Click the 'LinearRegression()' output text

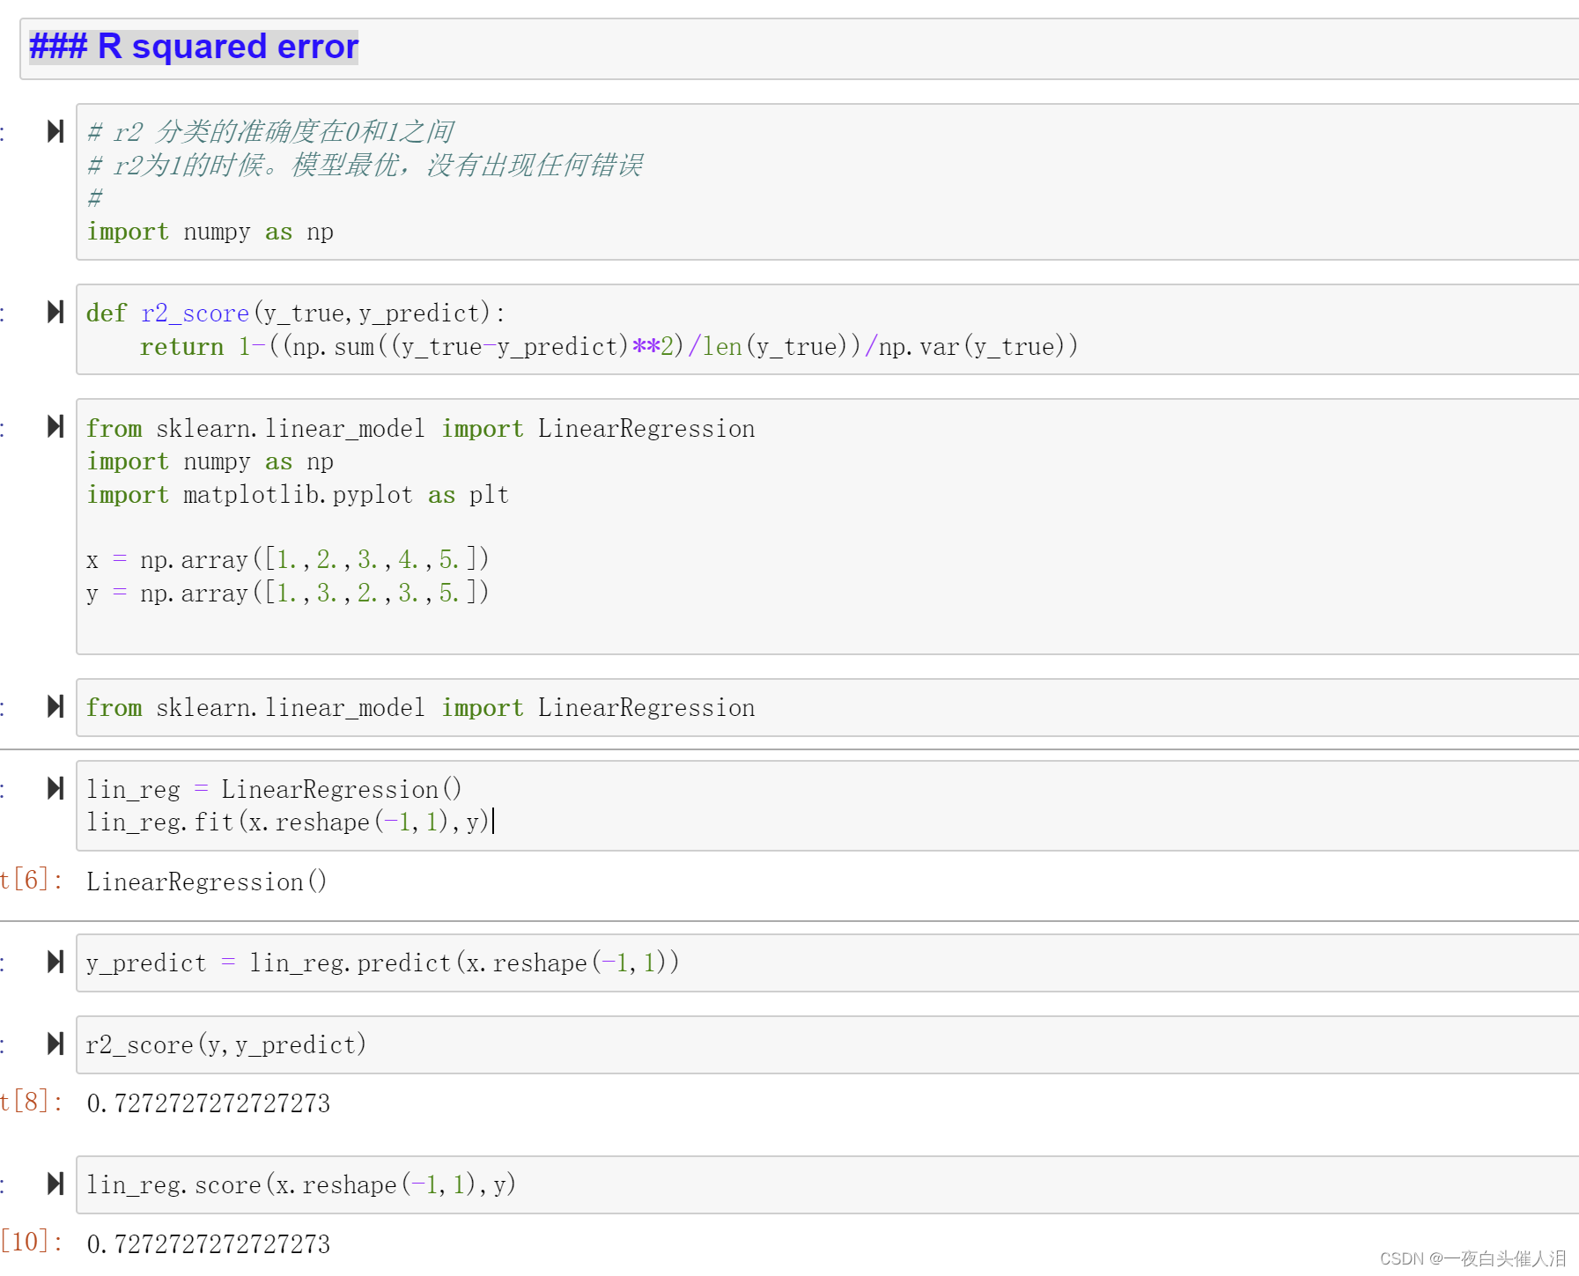tap(207, 881)
